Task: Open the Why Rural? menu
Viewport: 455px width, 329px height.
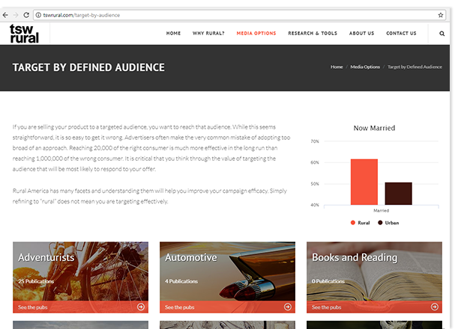Action: tap(208, 34)
